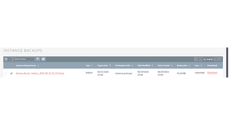This screenshot has height=125, width=229.
Task: Go to first page of results
Action: point(196,59)
